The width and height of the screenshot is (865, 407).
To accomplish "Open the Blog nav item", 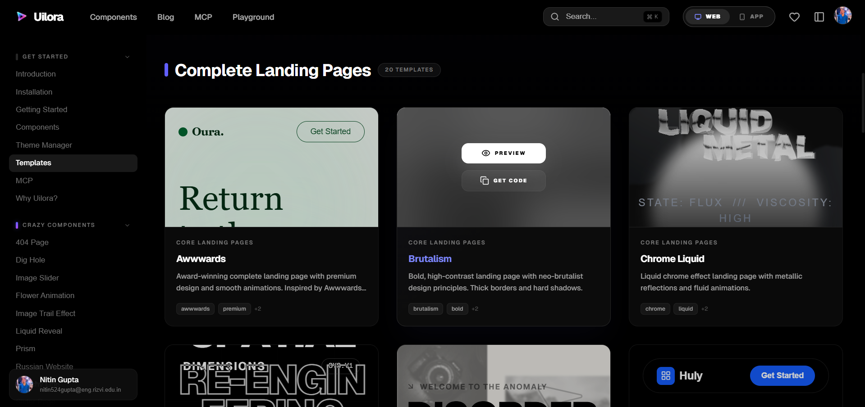I will (165, 17).
